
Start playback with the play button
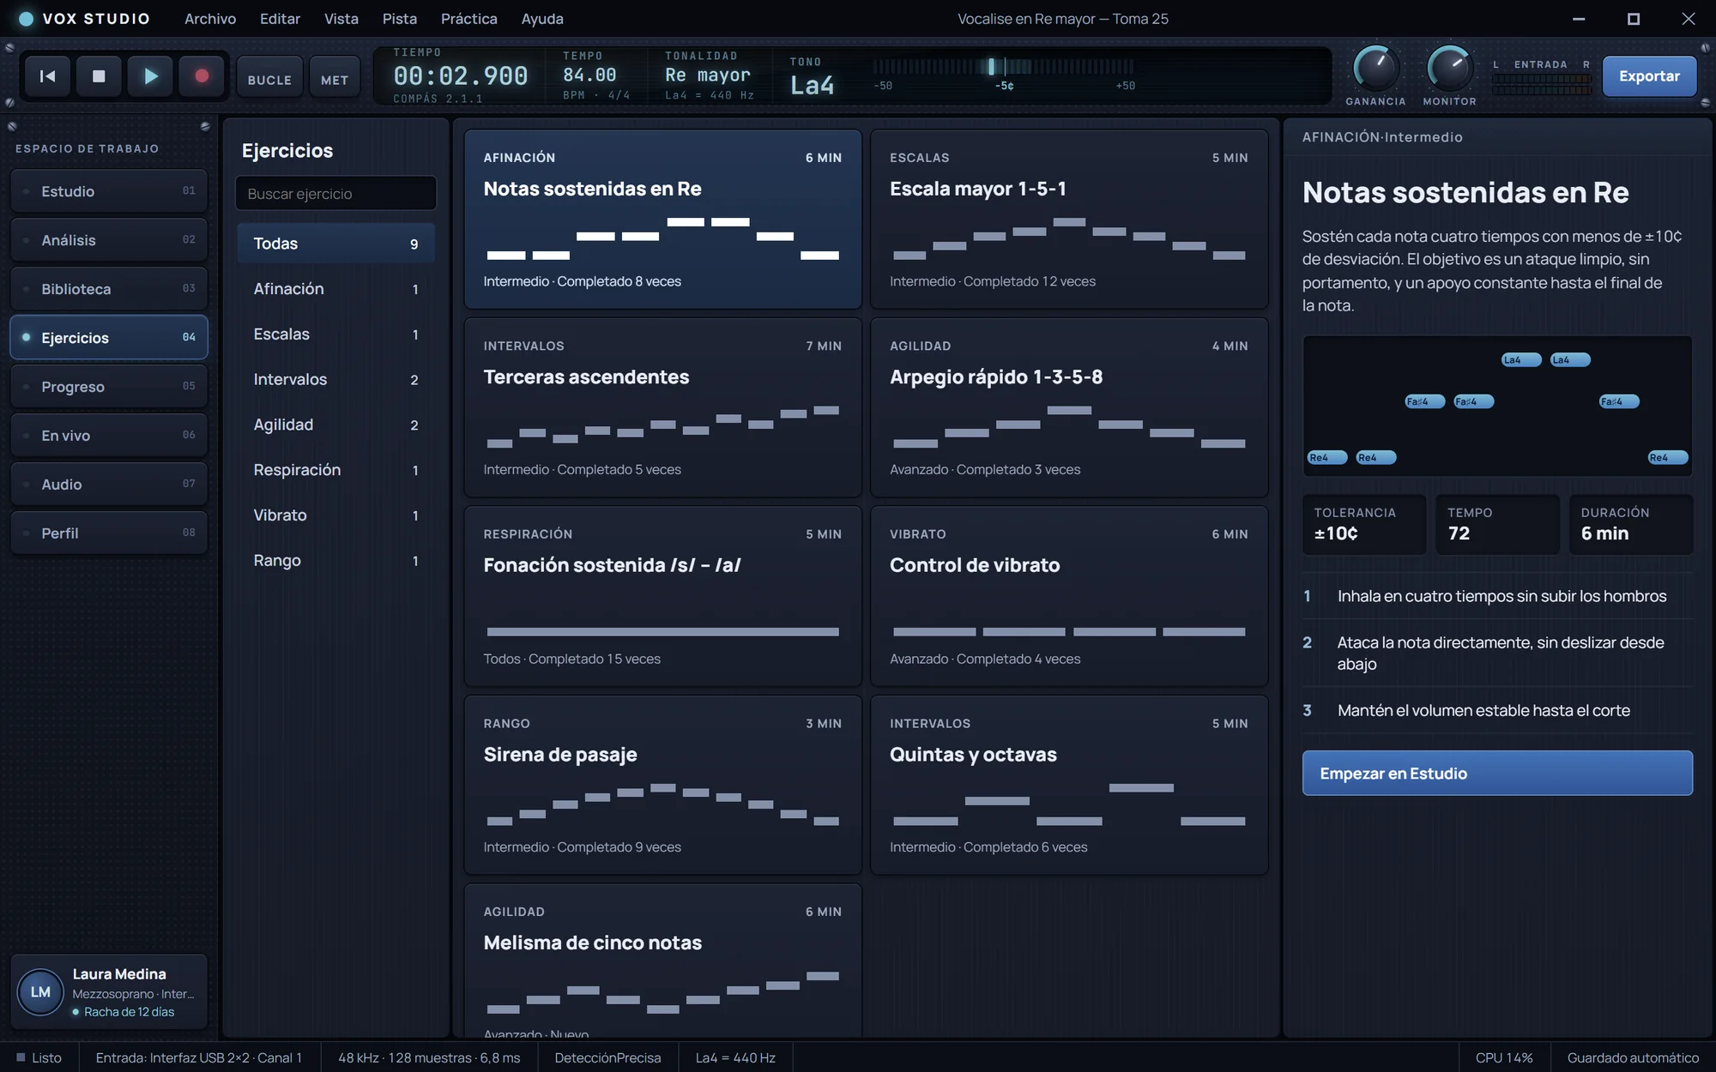[x=150, y=76]
